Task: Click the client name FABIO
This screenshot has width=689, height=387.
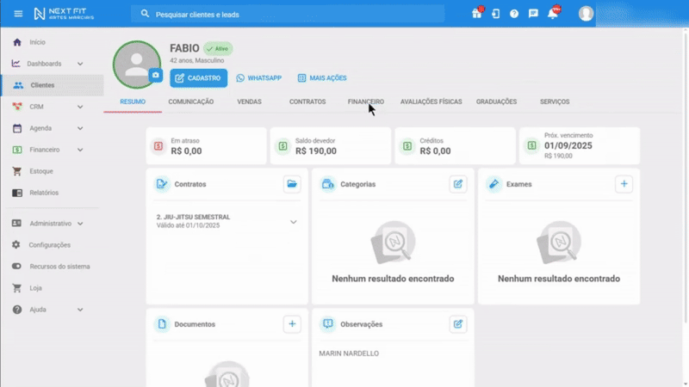Action: [x=184, y=48]
